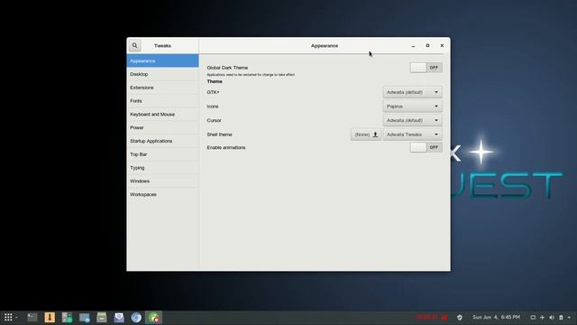
Task: Open the clock showing Sun Jun 4
Action: pyautogui.click(x=496, y=317)
